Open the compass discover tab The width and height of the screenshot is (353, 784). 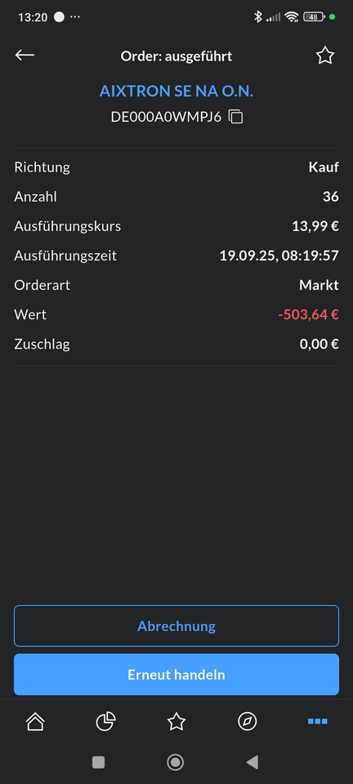[x=247, y=721]
